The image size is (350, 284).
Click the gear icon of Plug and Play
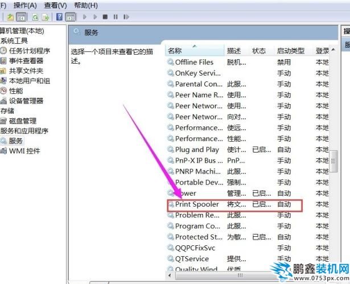pos(171,150)
